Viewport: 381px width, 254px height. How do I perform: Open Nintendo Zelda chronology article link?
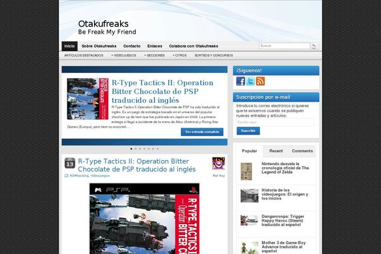pos(285,168)
